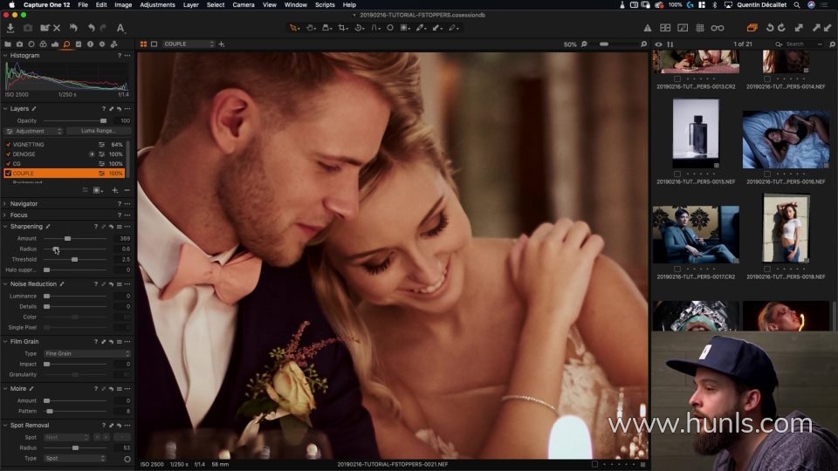This screenshot has height=471, width=838.
Task: Open the Library tool tab folder icon
Action: point(8,44)
